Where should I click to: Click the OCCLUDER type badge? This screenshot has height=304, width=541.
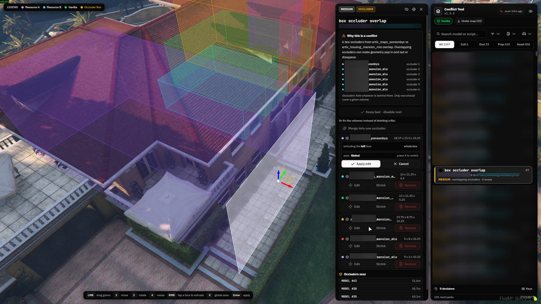[x=366, y=9]
